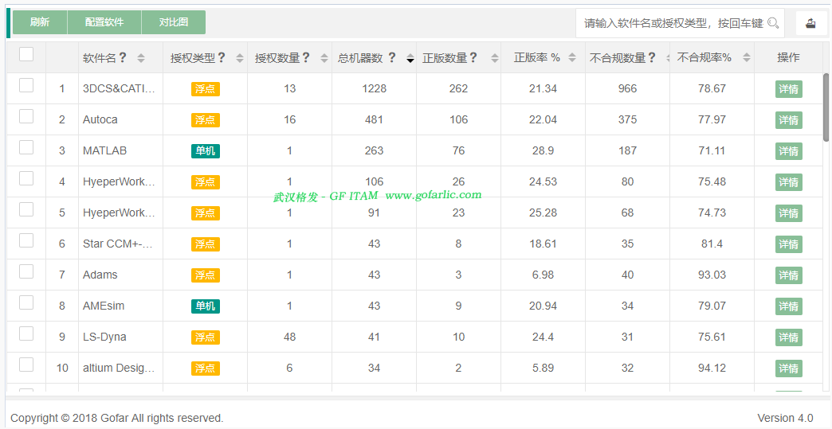The width and height of the screenshot is (832, 429).
Task: Select the checkbox for the LS-Dyna row
Action: (x=26, y=333)
